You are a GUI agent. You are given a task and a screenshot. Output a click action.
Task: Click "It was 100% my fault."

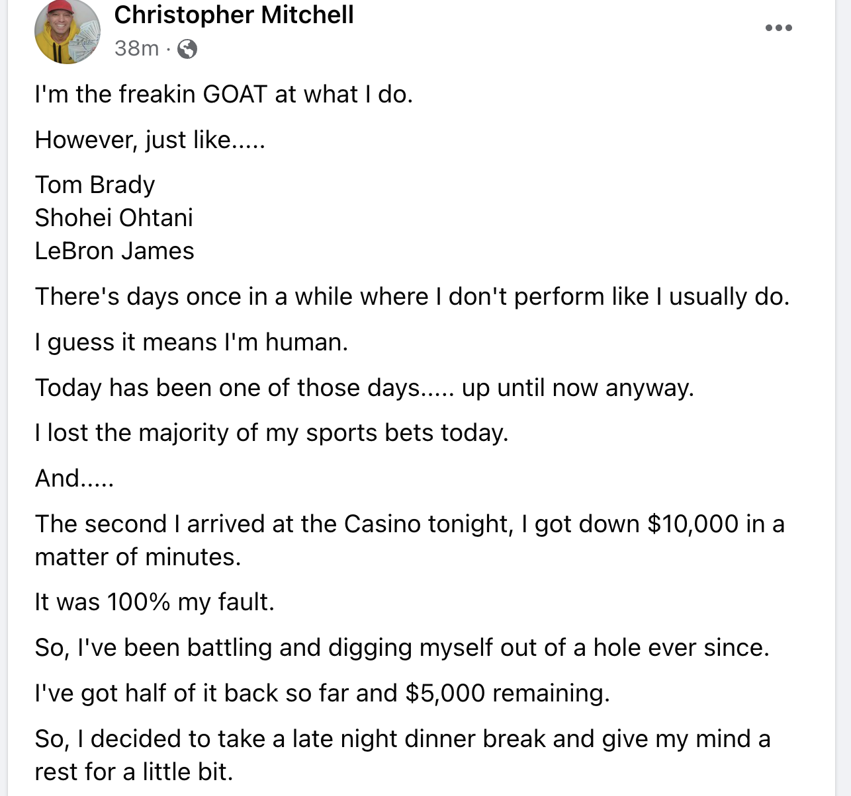[x=154, y=602]
